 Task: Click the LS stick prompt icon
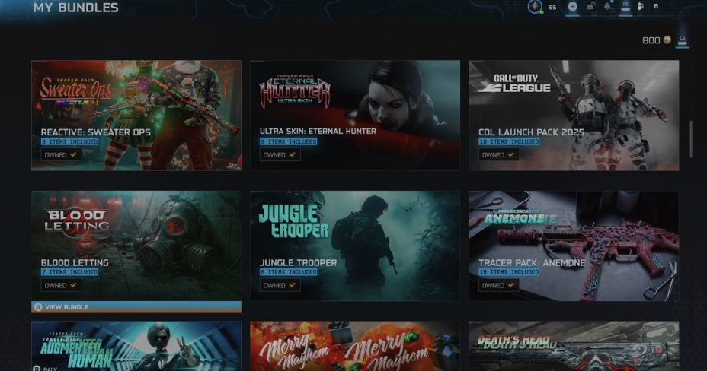coord(682,40)
